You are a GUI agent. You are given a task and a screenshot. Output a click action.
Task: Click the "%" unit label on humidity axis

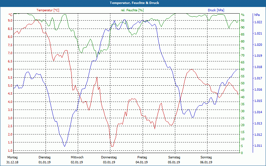click(243, 15)
